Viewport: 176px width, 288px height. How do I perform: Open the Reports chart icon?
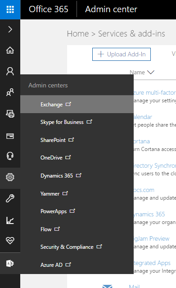tap(10, 220)
